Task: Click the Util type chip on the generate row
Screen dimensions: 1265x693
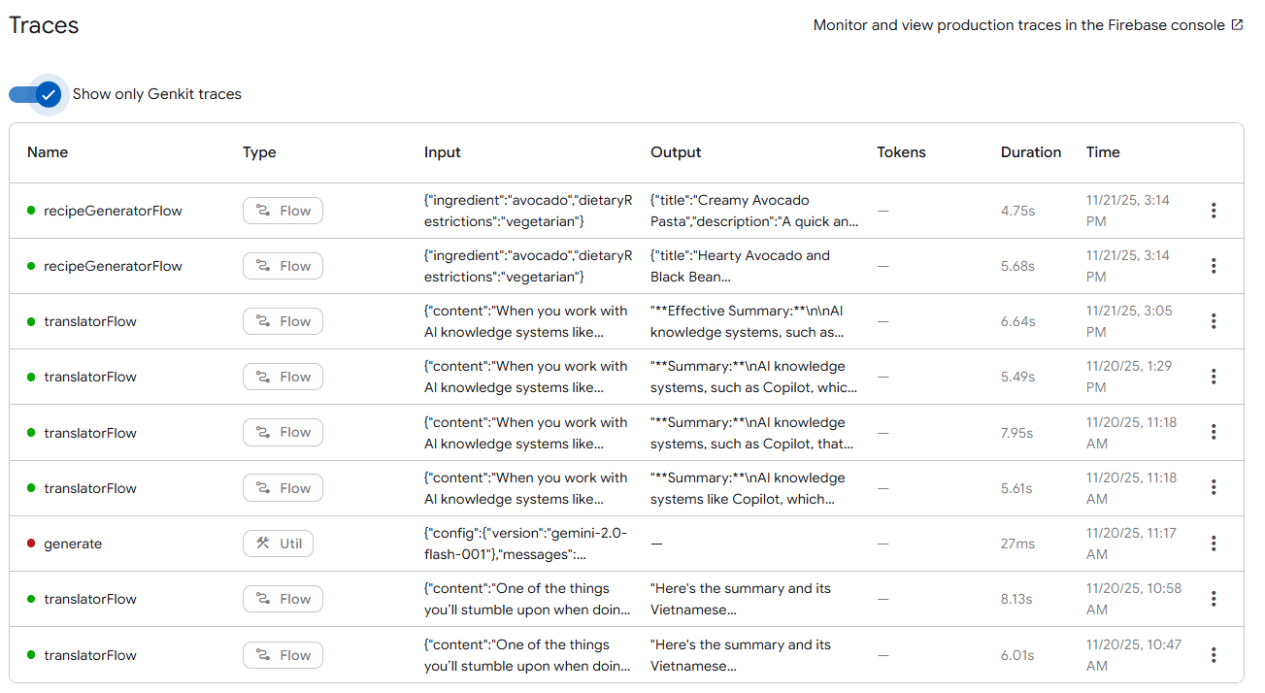Action: 278,544
